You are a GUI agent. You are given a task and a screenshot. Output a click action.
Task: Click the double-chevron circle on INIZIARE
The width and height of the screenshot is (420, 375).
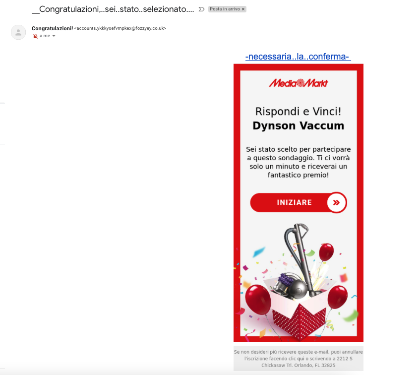pos(336,202)
